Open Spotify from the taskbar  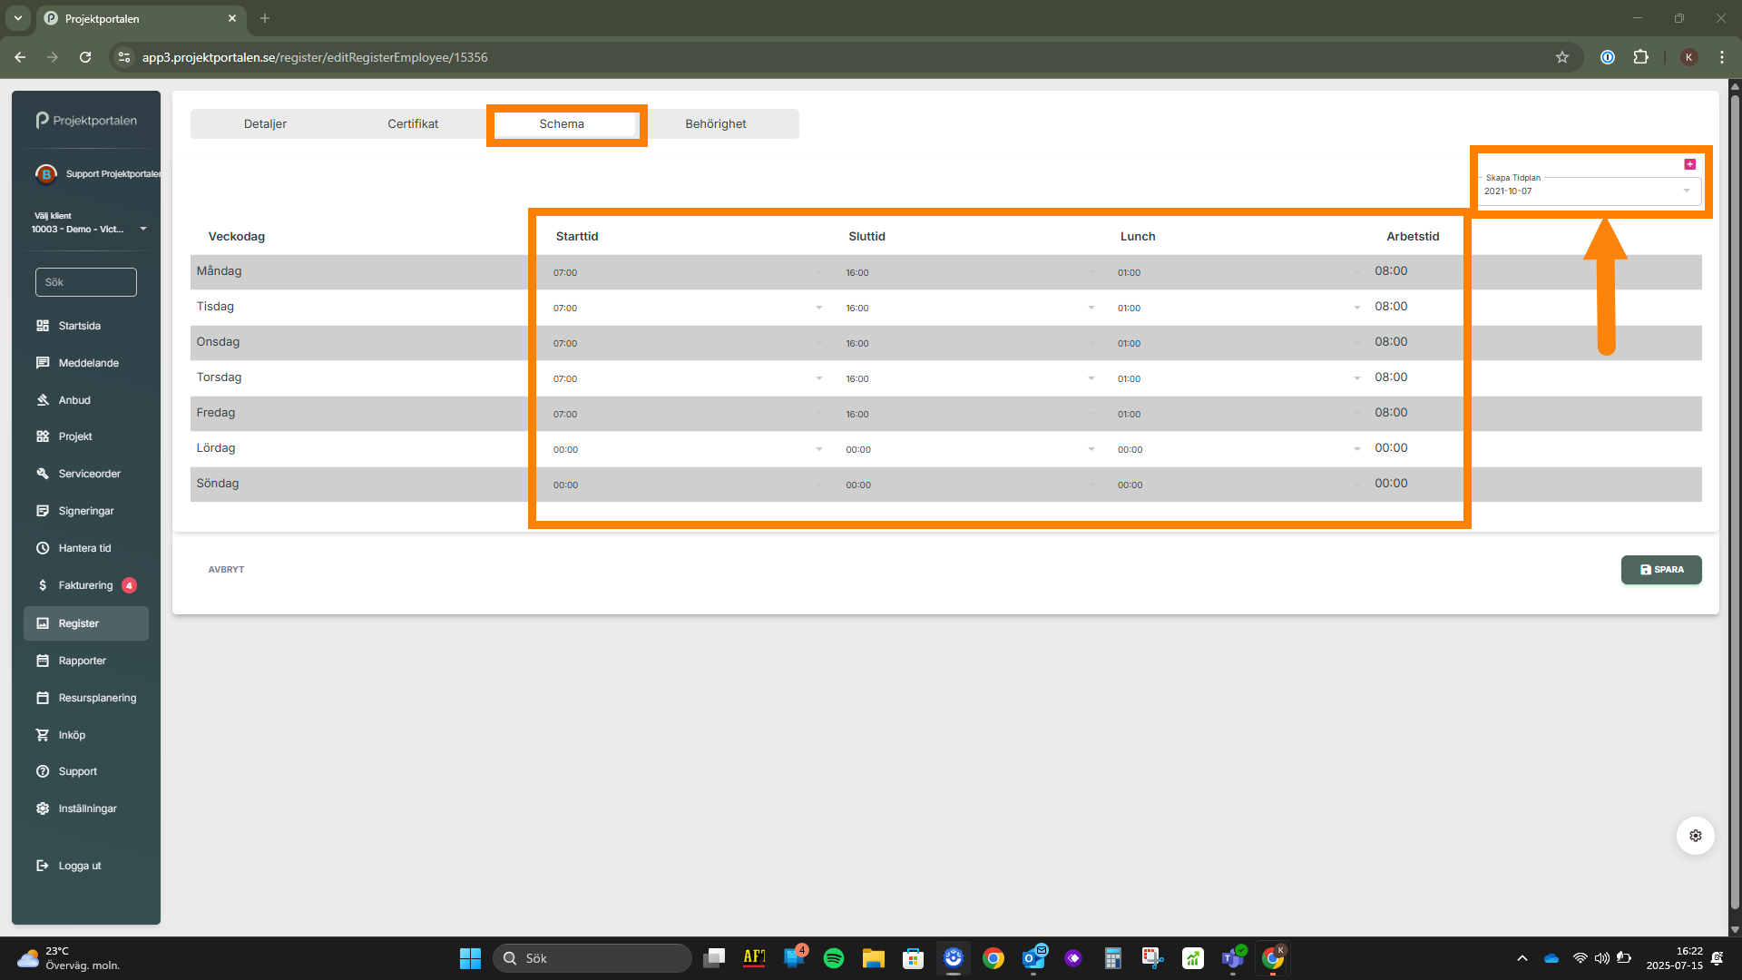[x=833, y=958]
